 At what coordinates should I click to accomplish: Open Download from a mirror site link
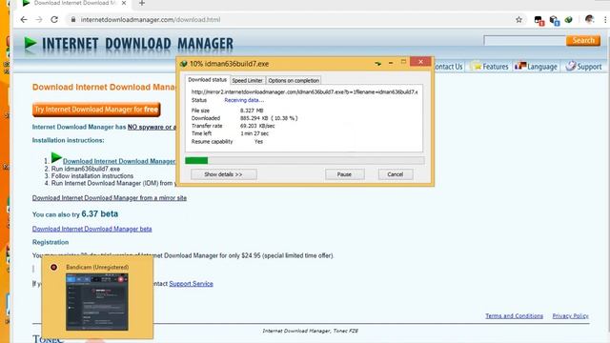110,198
